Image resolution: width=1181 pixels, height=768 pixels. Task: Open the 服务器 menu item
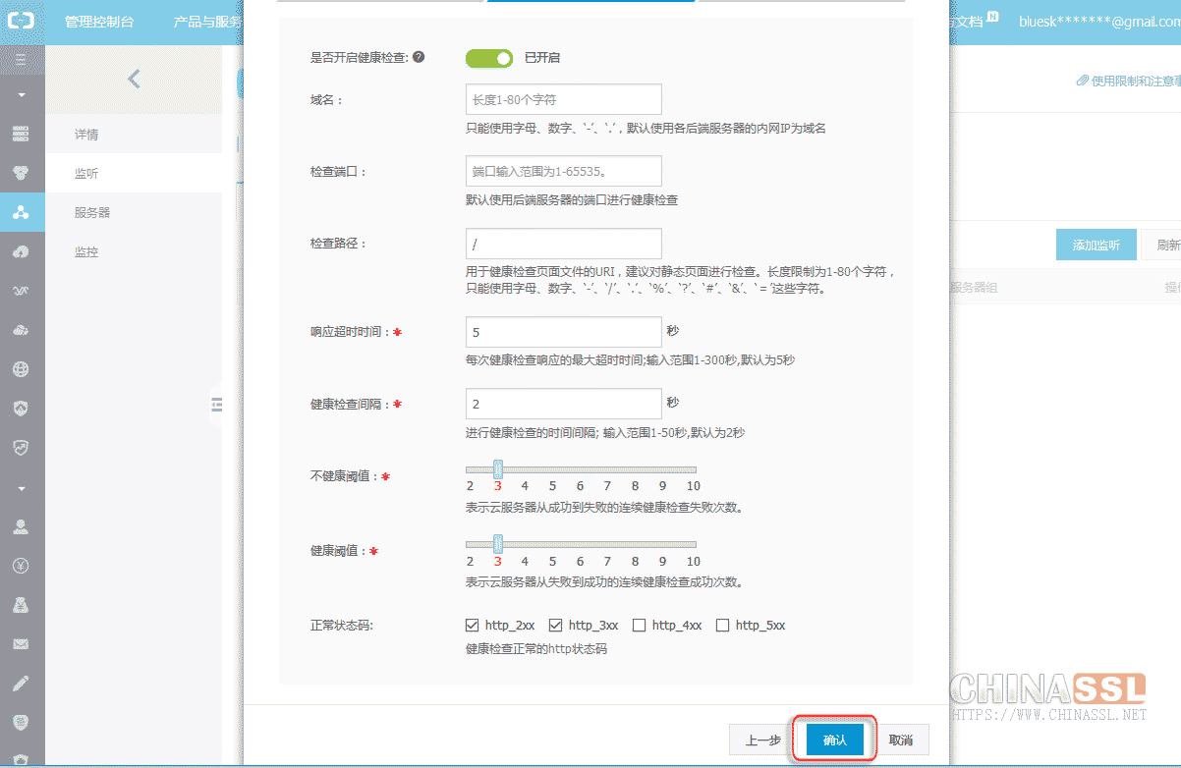[x=92, y=213]
